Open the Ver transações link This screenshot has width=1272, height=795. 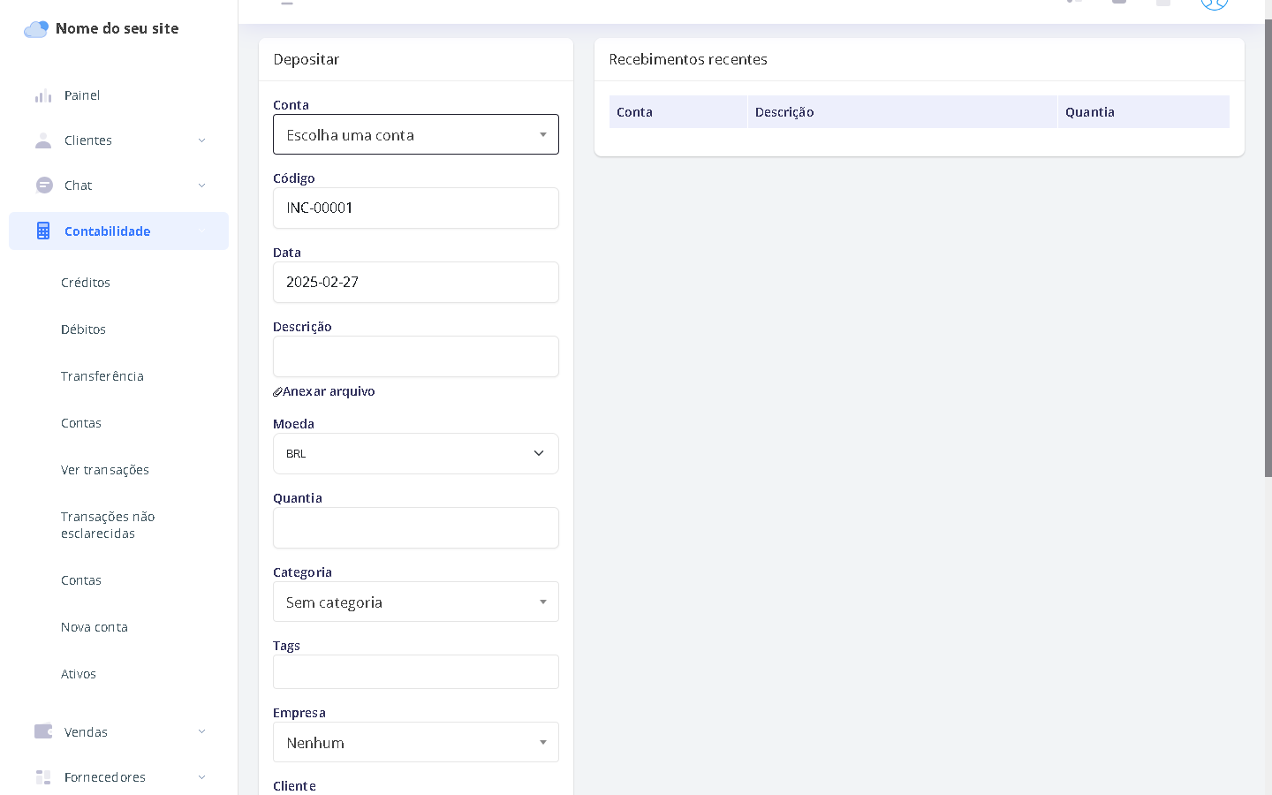[x=105, y=470]
